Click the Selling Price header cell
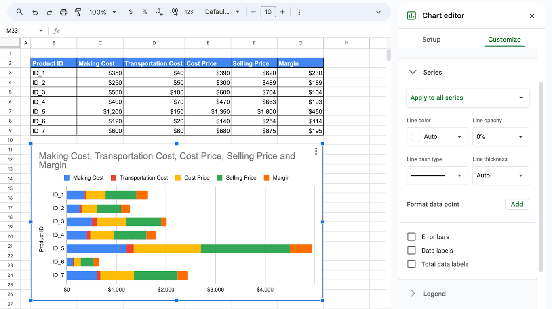This screenshot has height=309, width=552. point(254,63)
